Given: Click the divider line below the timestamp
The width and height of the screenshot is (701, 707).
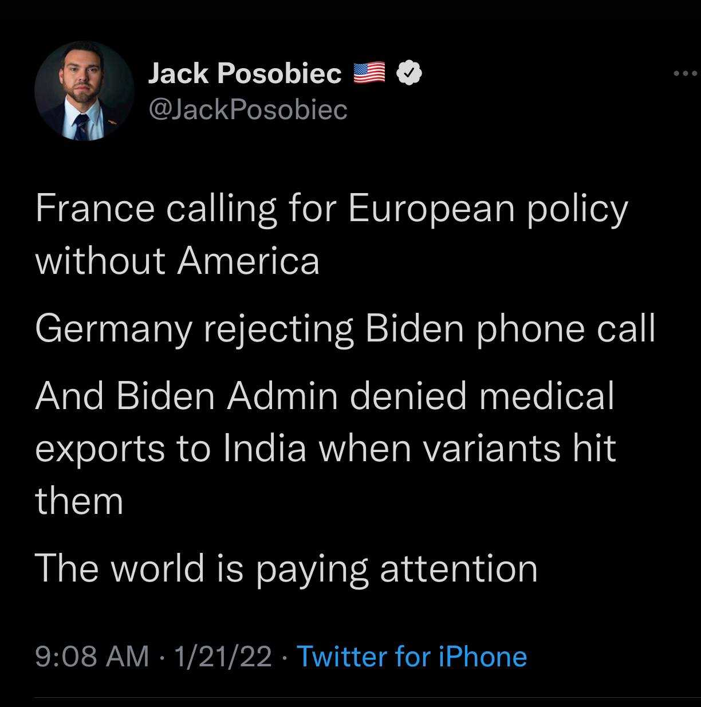Looking at the screenshot, I should 367,697.
